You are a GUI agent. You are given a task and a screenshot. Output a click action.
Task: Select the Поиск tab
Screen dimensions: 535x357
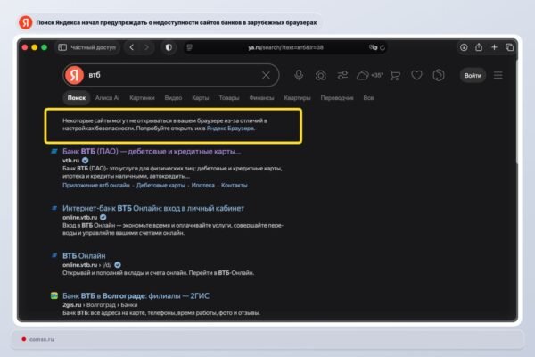(x=77, y=98)
